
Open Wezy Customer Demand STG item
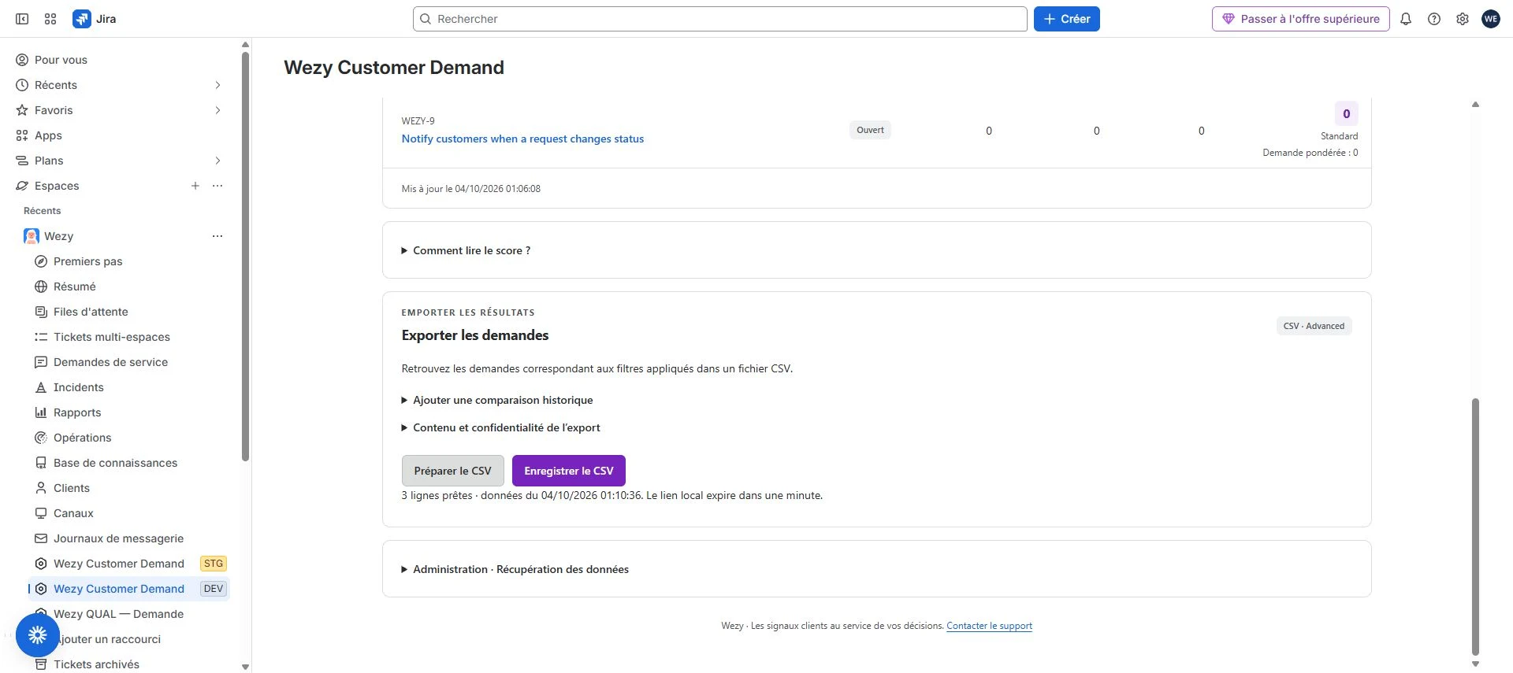[x=129, y=564]
